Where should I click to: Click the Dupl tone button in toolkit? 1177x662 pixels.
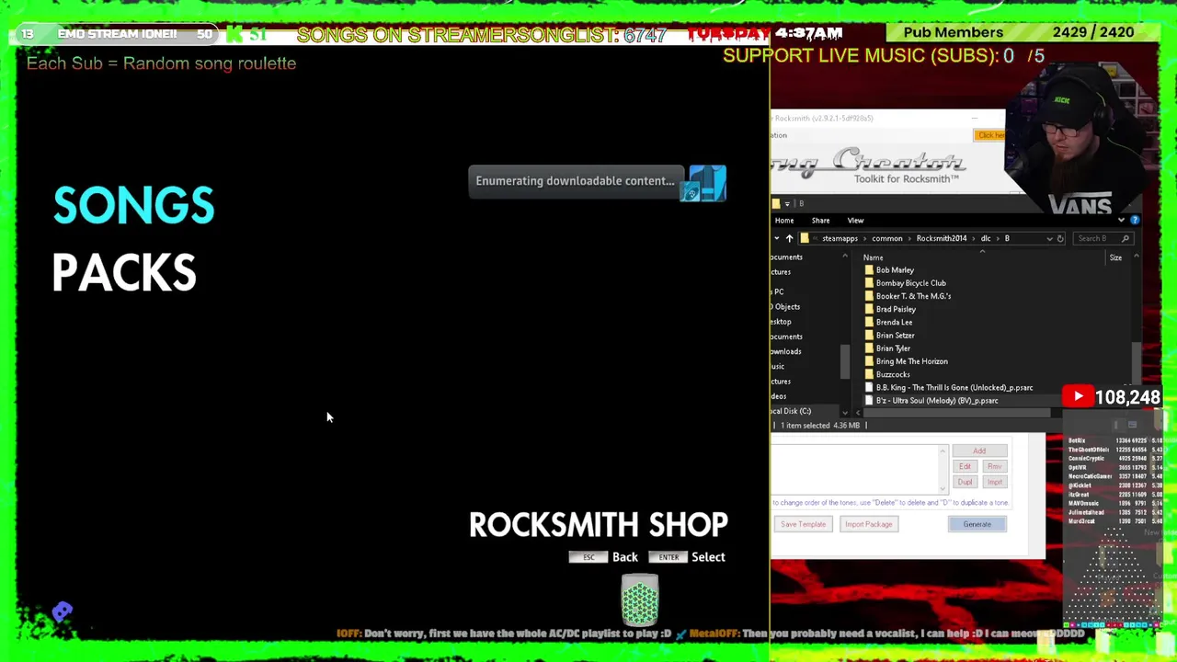pos(965,483)
